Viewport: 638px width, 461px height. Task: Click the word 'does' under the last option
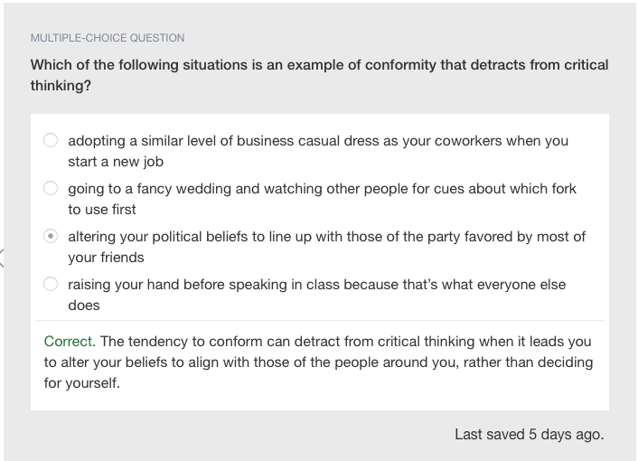point(84,306)
